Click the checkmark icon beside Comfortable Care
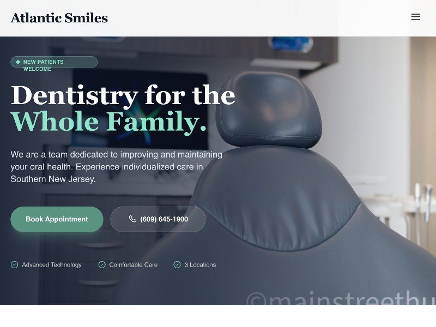 click(102, 264)
